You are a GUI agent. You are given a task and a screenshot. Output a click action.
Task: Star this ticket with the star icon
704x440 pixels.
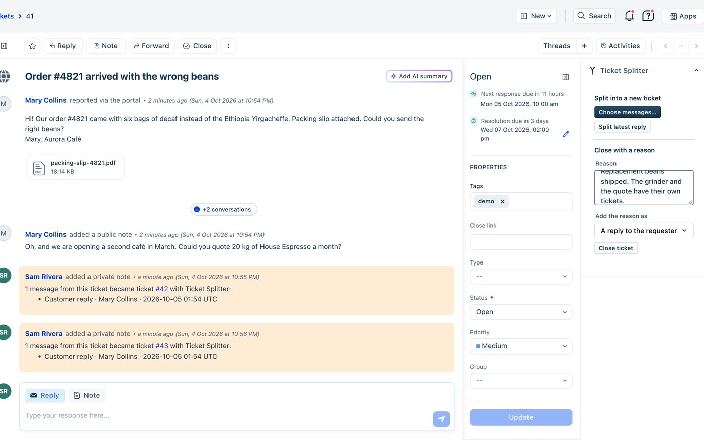coord(32,46)
